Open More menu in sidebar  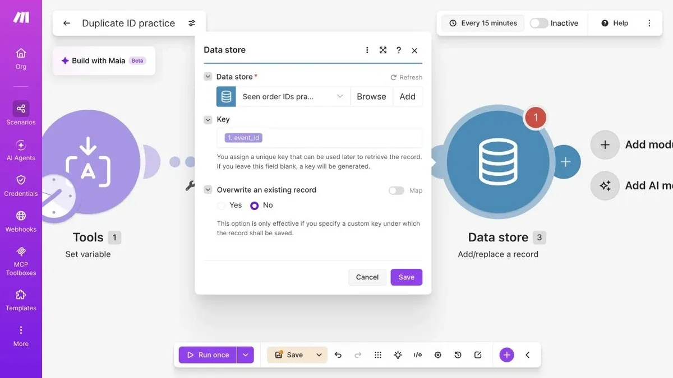(x=21, y=336)
